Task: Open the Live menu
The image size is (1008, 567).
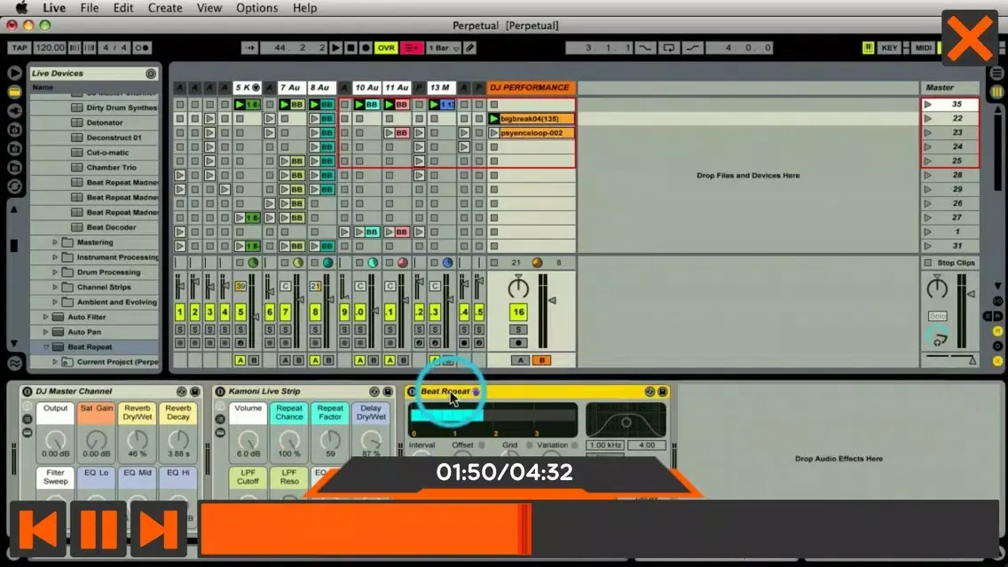Action: click(x=54, y=8)
